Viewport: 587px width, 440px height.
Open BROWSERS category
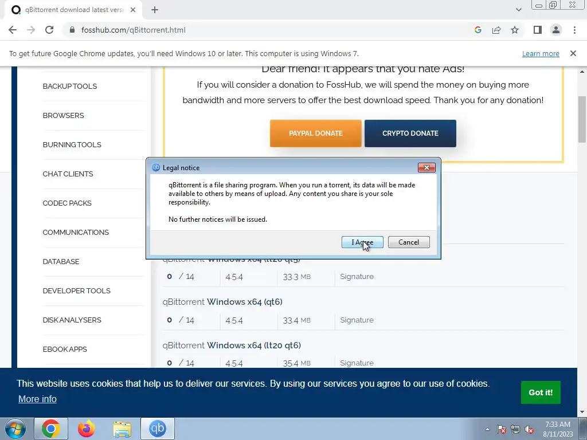(x=63, y=115)
